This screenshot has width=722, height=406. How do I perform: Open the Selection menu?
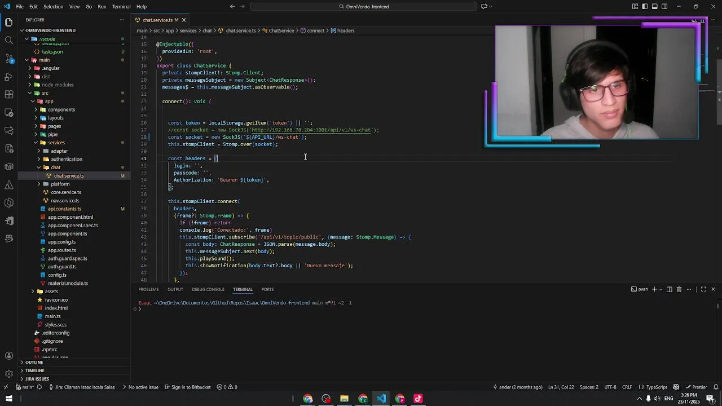53,6
